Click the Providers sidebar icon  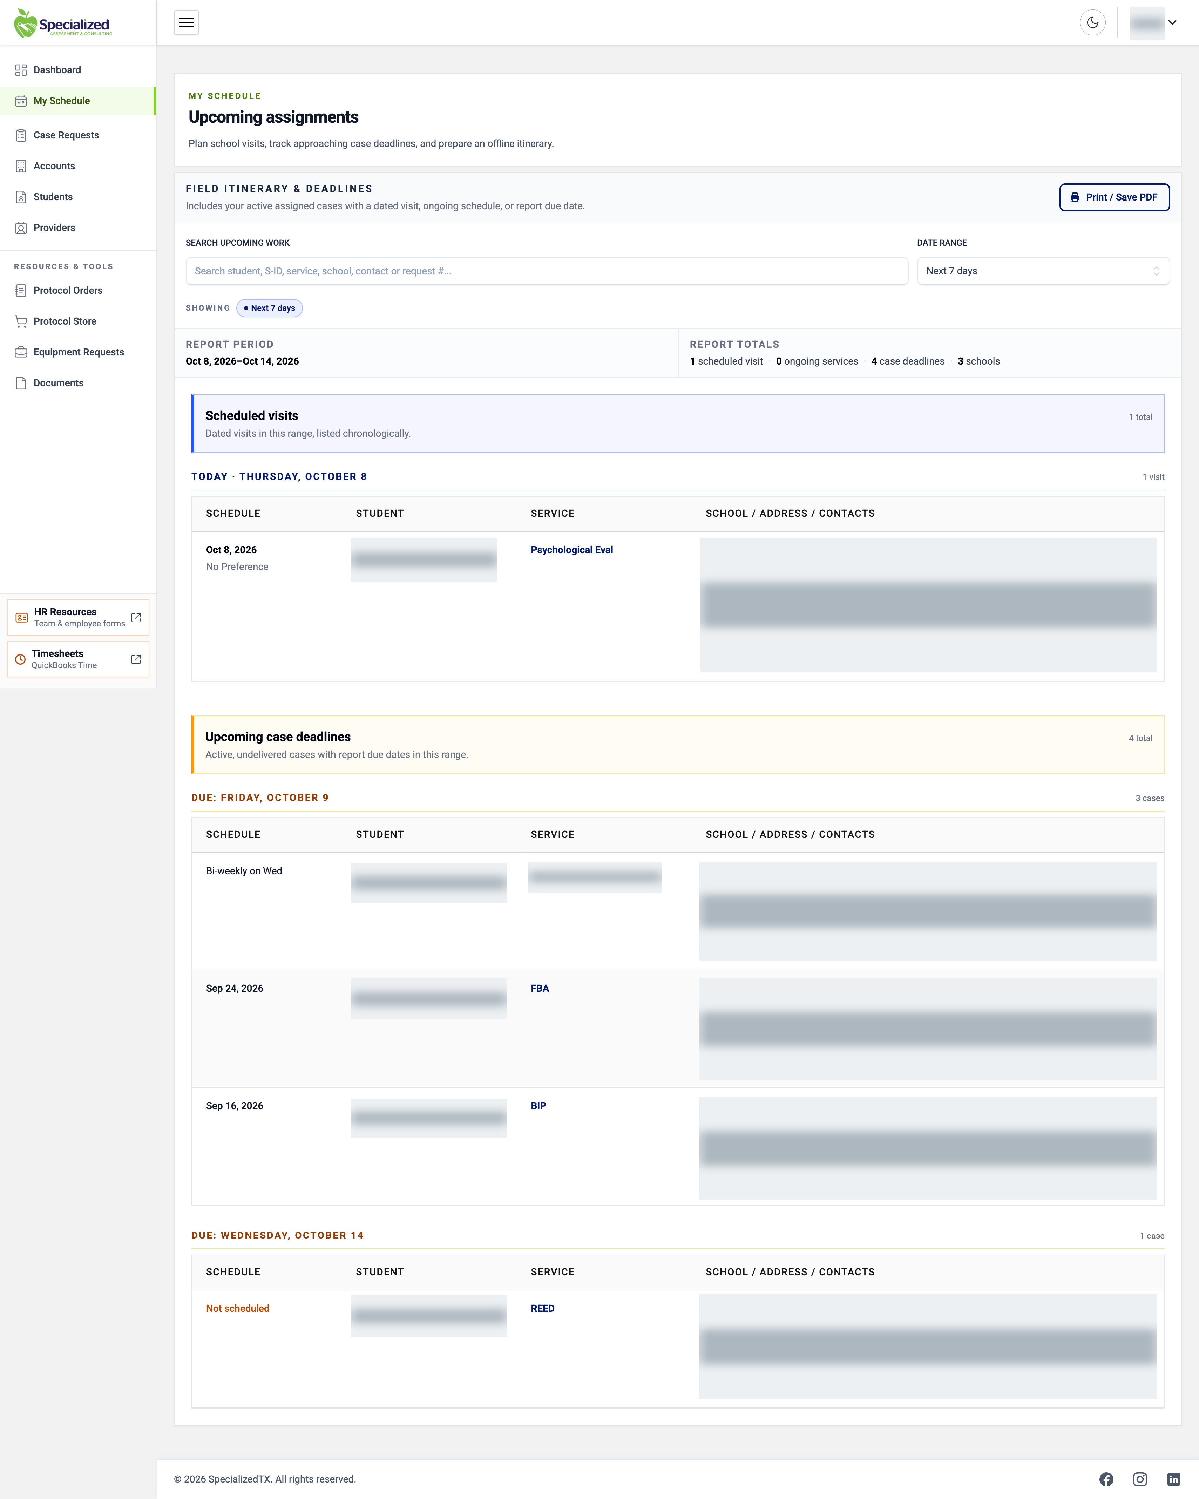pos(21,228)
